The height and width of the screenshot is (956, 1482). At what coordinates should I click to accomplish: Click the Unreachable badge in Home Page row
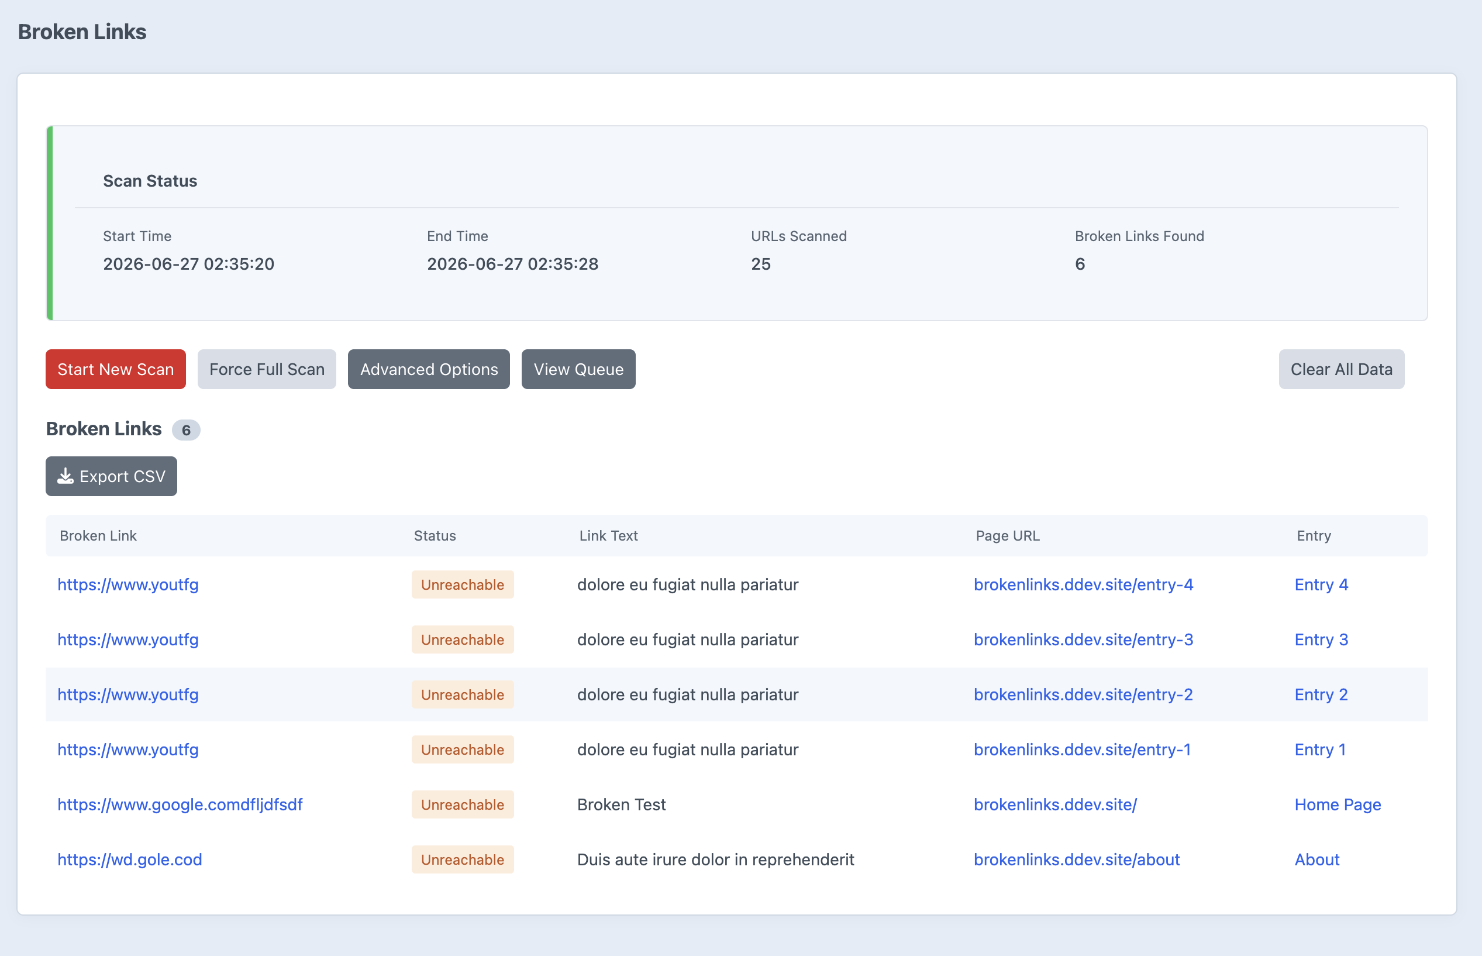[463, 804]
